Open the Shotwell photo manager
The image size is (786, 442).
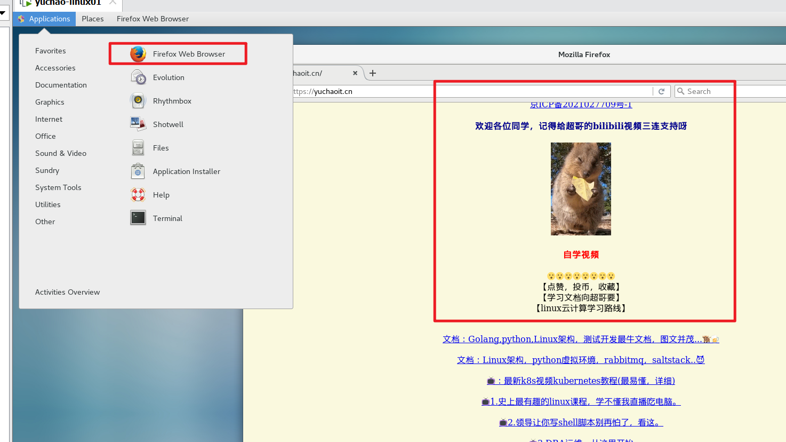point(167,124)
